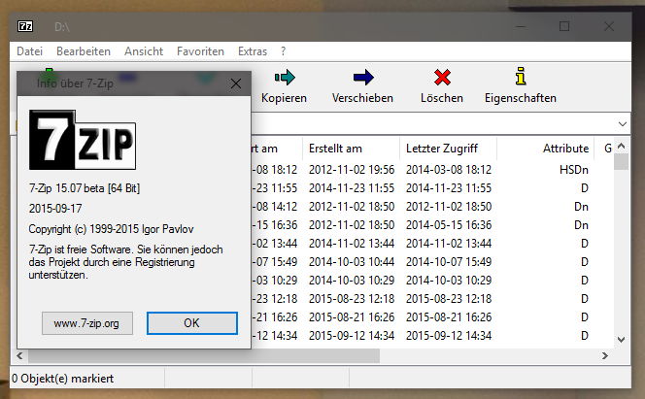
Task: Click the vertical scrollbar up arrow
Action: 622,146
